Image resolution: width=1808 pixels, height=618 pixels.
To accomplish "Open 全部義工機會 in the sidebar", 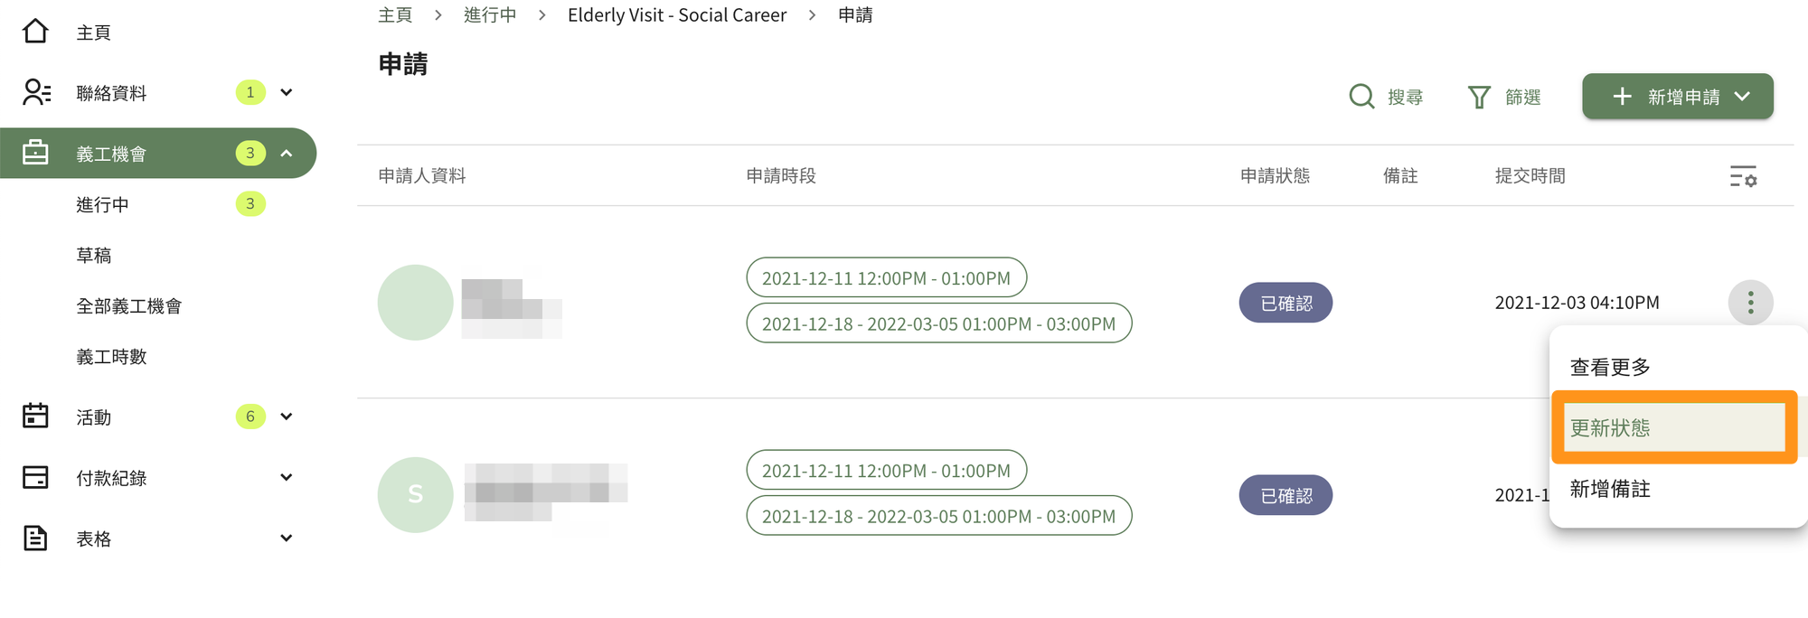I will tap(129, 306).
